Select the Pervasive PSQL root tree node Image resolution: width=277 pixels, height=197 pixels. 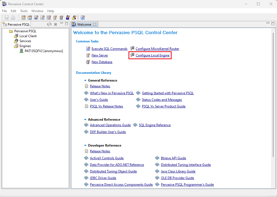pyautogui.click(x=25, y=31)
